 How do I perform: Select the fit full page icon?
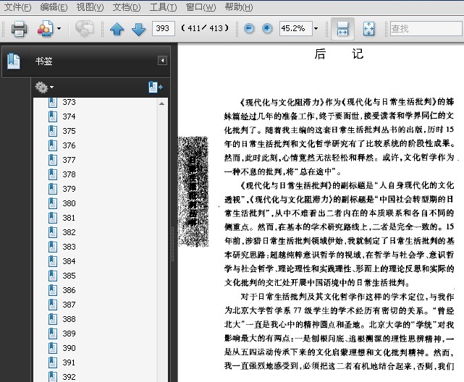(x=368, y=29)
